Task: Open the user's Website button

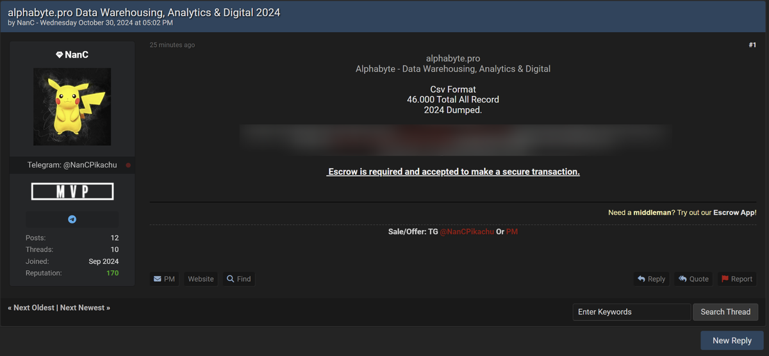Action: pyautogui.click(x=201, y=279)
